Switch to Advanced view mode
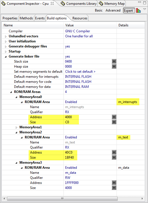This screenshot has width=148, height=203. (x=113, y=10)
